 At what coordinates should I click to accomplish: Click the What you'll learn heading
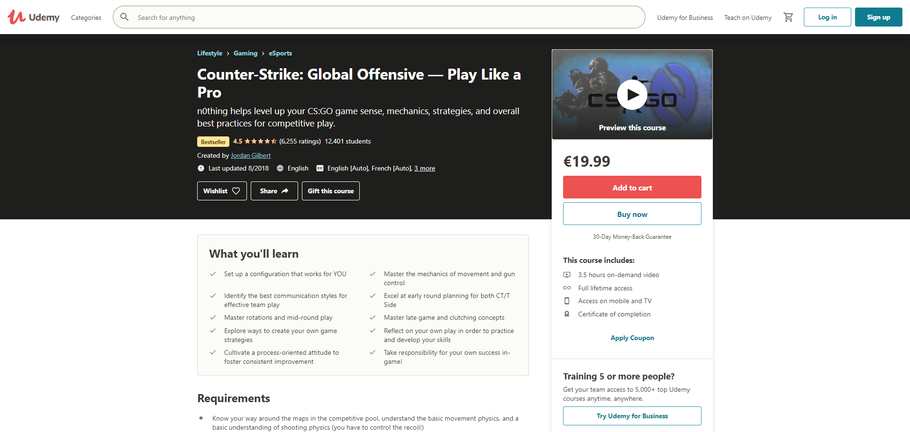click(254, 254)
